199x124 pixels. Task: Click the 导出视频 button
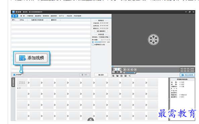(x=187, y=75)
